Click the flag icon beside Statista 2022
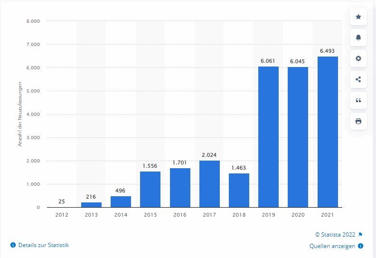376x258 pixels. pos(360,235)
